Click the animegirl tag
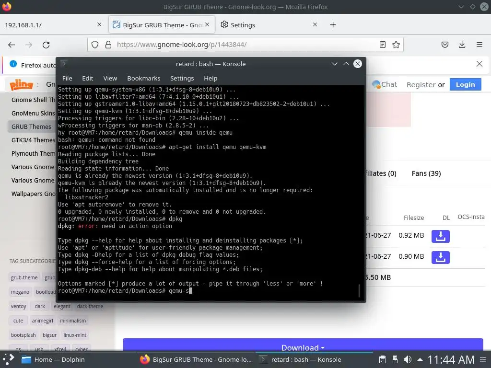Viewport: 491px width, 368px height. pos(42,321)
